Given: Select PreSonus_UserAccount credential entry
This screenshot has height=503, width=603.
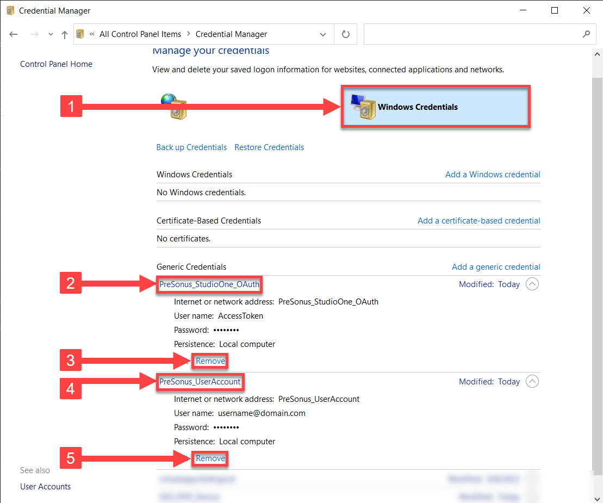Looking at the screenshot, I should 200,382.
